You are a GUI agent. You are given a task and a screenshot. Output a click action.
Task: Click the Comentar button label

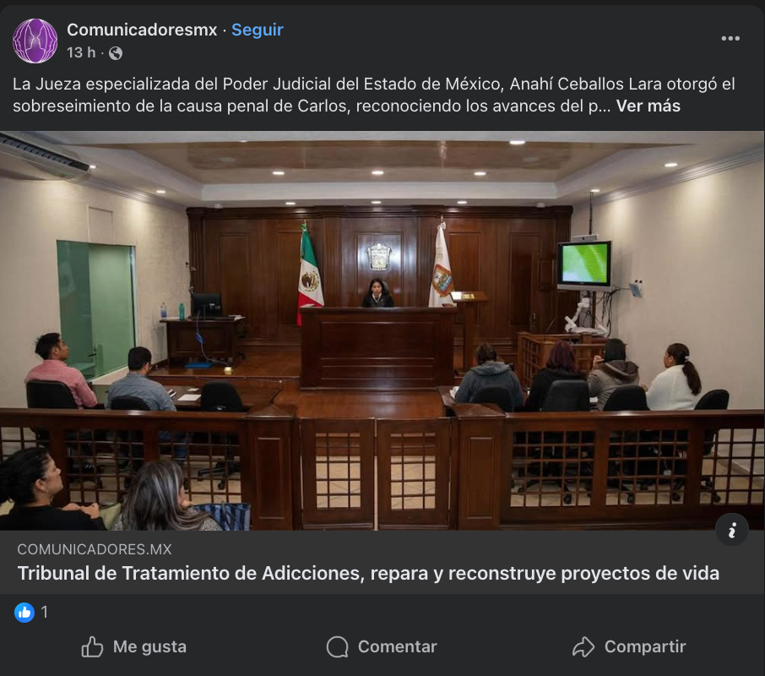(x=398, y=646)
